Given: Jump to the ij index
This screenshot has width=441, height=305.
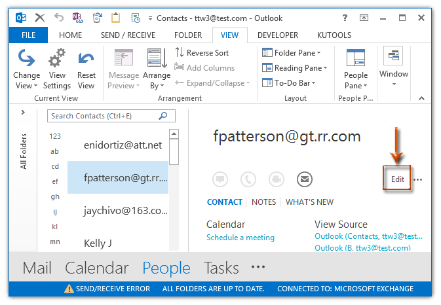Looking at the screenshot, I should 55,211.
